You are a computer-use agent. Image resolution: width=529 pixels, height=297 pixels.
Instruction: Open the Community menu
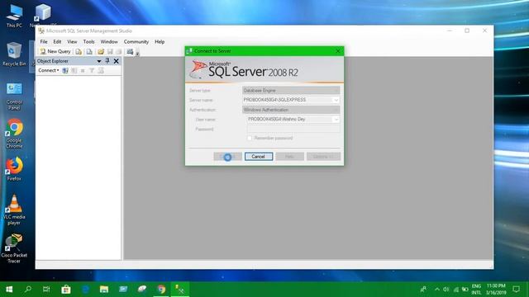tap(136, 42)
